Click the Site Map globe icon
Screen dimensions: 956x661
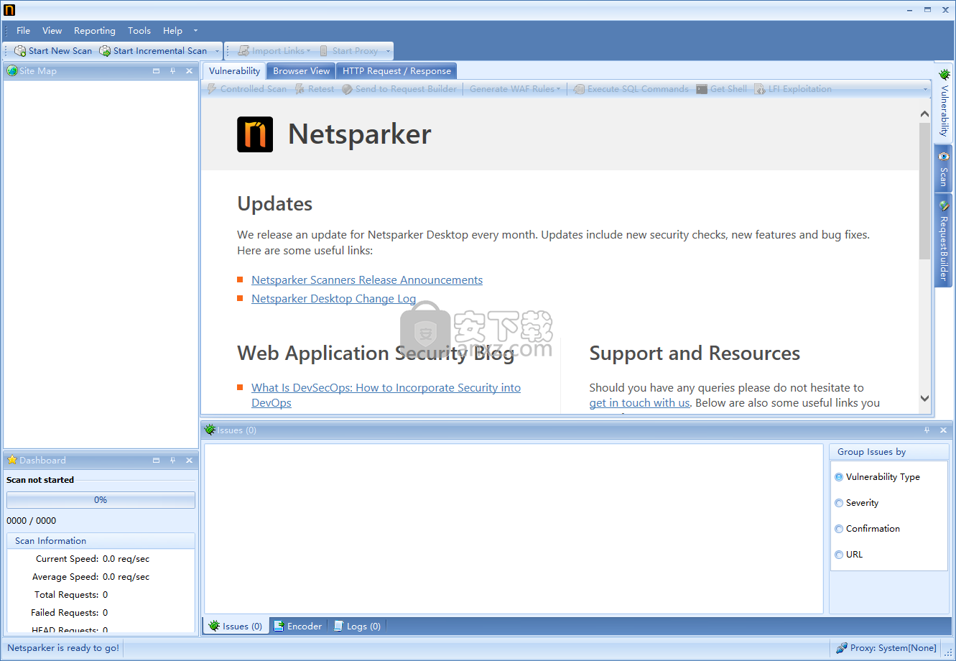click(x=12, y=70)
